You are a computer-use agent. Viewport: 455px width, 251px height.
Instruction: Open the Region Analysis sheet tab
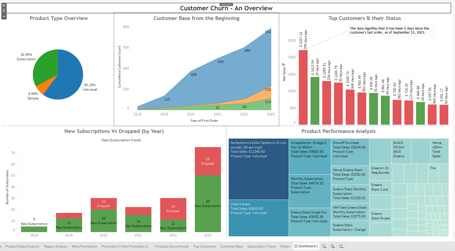(x=56, y=246)
